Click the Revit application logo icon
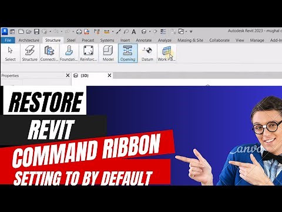The height and width of the screenshot is (212, 282). click(x=5, y=31)
